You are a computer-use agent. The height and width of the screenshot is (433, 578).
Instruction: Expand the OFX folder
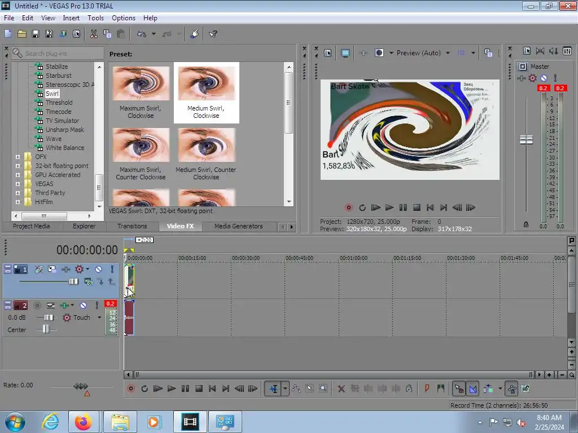(17, 157)
